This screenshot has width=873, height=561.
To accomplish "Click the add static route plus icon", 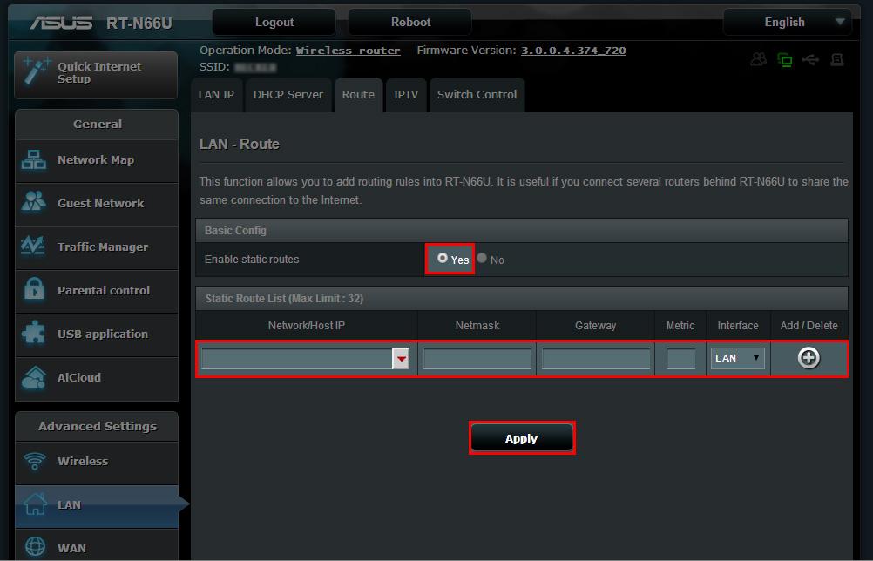I will (809, 358).
